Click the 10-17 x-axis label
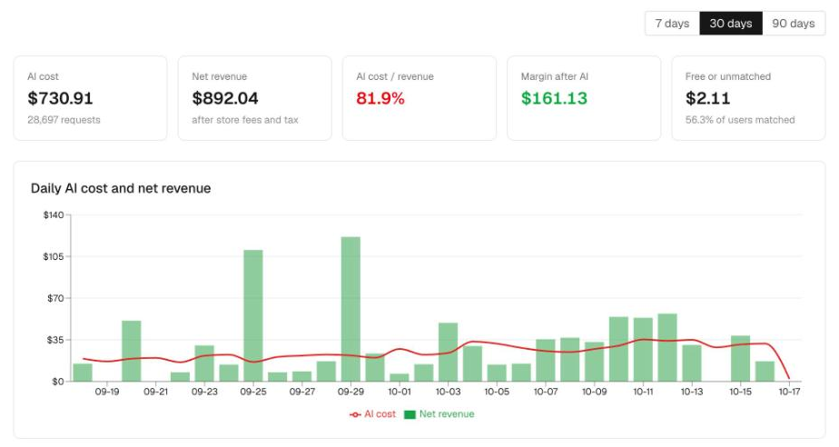Image resolution: width=839 pixels, height=447 pixels. point(789,392)
